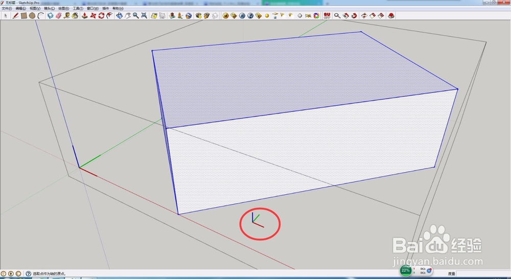
Task: Click the Share Model upload icon
Action: [x=206, y=16]
